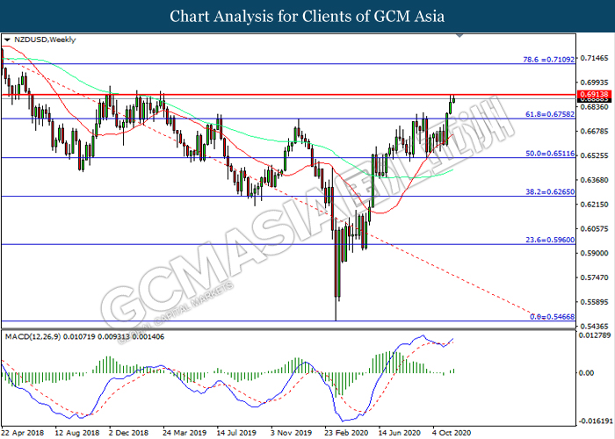Click the 0.69935 price axis value

click(595, 83)
